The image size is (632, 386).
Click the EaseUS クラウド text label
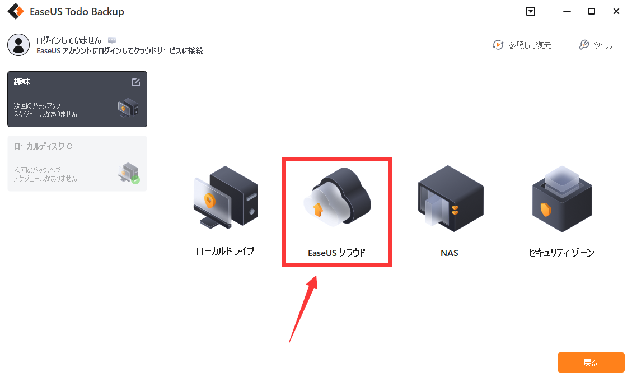click(x=337, y=253)
